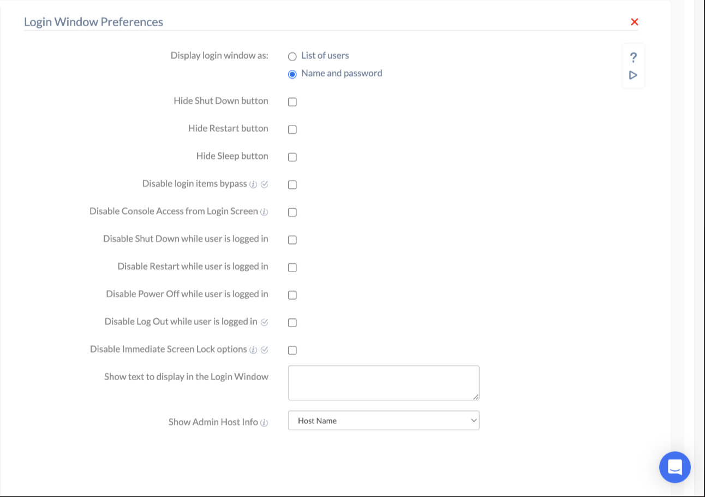The width and height of the screenshot is (705, 497).
Task: Enable Disable Shut Down while user is logged in
Action: [292, 239]
